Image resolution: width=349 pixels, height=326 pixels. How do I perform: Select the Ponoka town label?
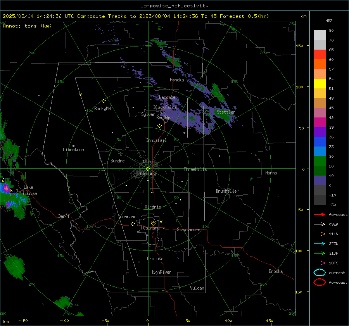tap(177, 80)
